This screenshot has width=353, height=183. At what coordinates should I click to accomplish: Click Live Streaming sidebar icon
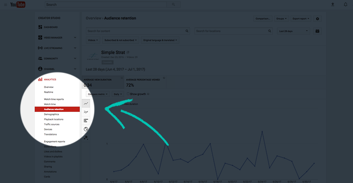[x=40, y=48]
